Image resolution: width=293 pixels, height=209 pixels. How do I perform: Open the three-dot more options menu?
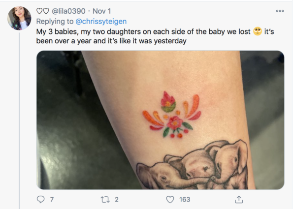(x=280, y=11)
